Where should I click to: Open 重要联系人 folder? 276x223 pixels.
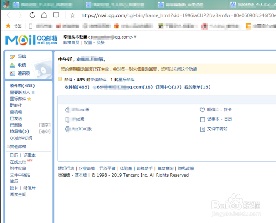[20, 92]
